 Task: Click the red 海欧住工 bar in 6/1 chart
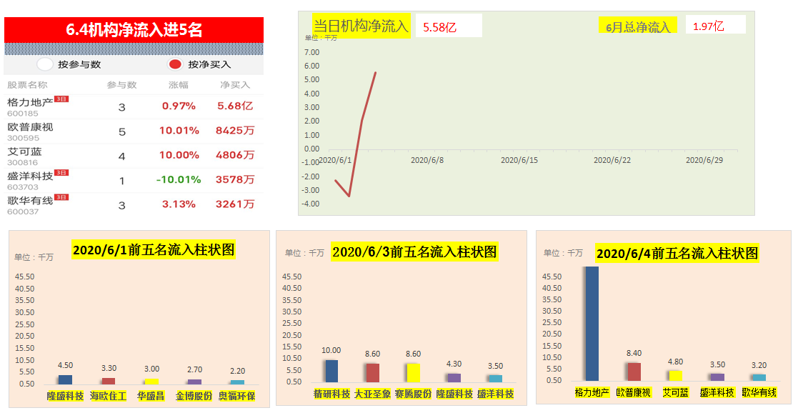(x=109, y=381)
